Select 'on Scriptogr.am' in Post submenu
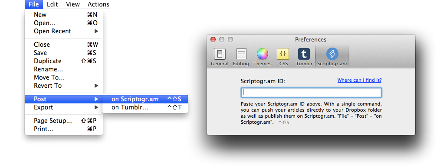 coord(145,100)
